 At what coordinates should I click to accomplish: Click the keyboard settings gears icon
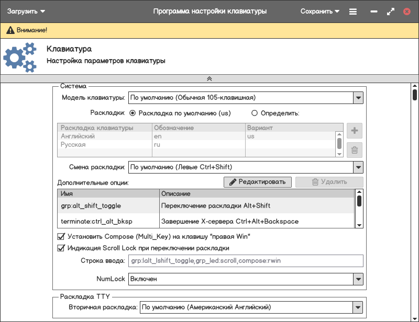(x=20, y=57)
